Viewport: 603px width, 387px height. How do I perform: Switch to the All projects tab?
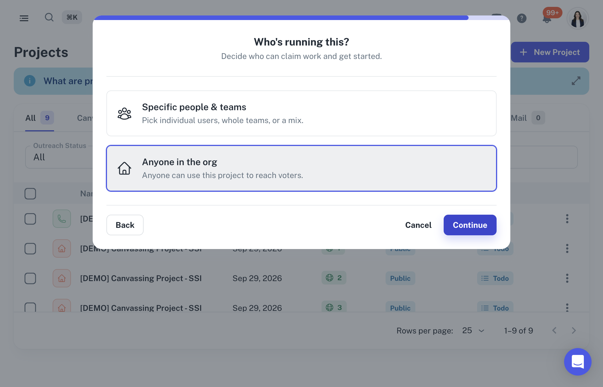click(x=39, y=118)
